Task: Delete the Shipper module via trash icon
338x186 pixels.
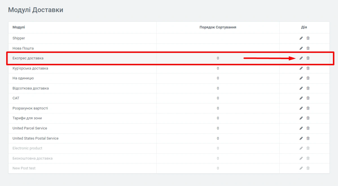Action: point(308,38)
